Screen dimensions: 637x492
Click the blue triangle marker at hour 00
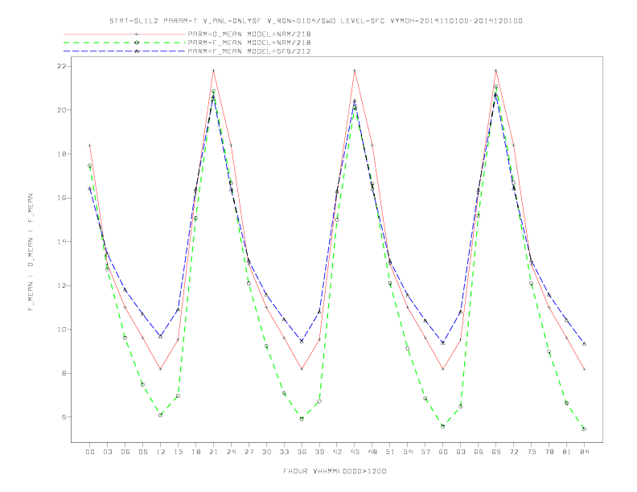point(90,188)
